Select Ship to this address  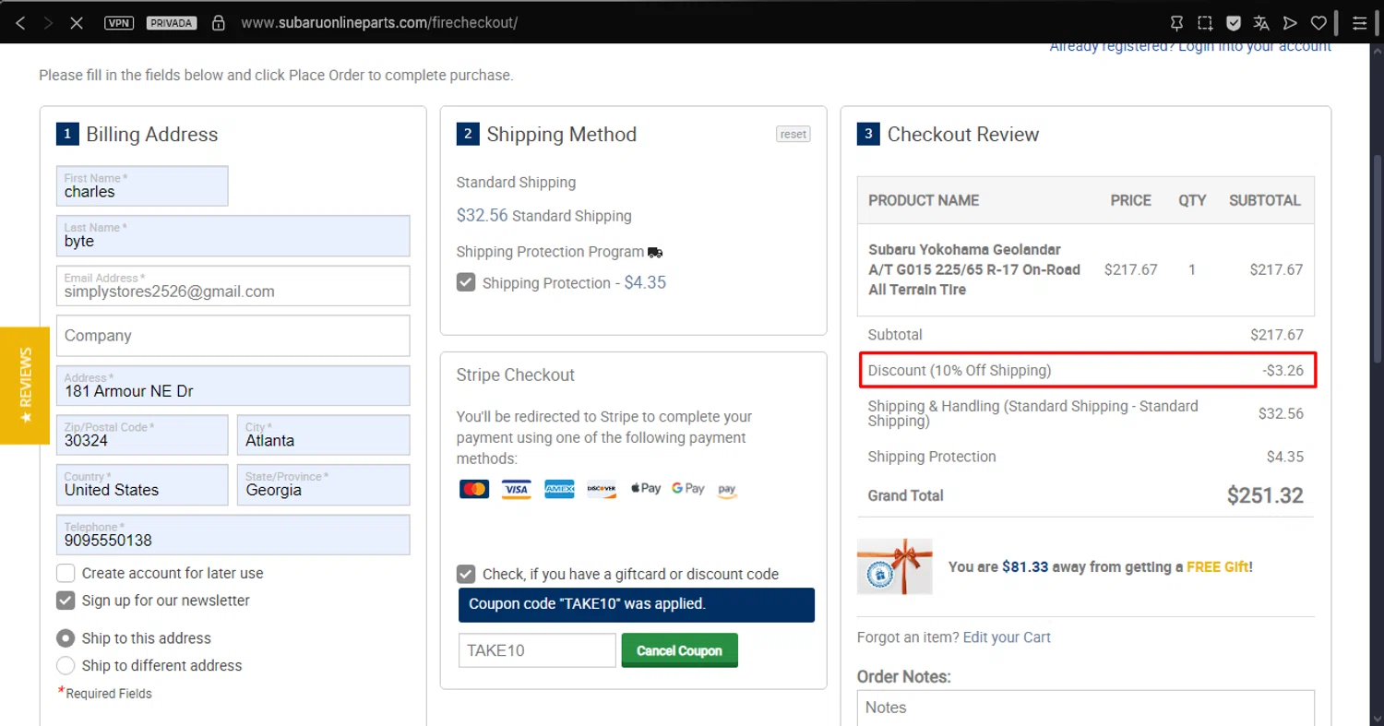pyautogui.click(x=66, y=638)
